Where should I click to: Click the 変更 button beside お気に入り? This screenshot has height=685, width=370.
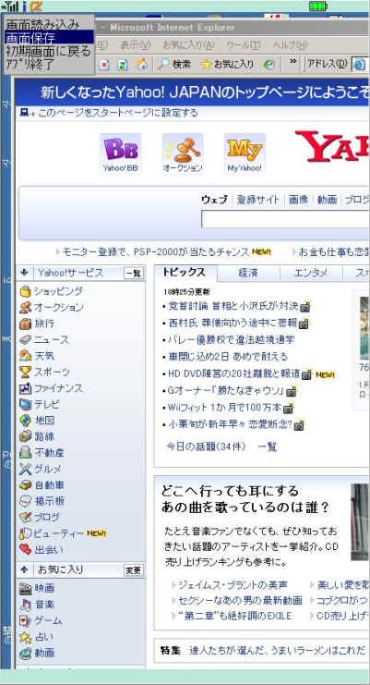tap(134, 570)
